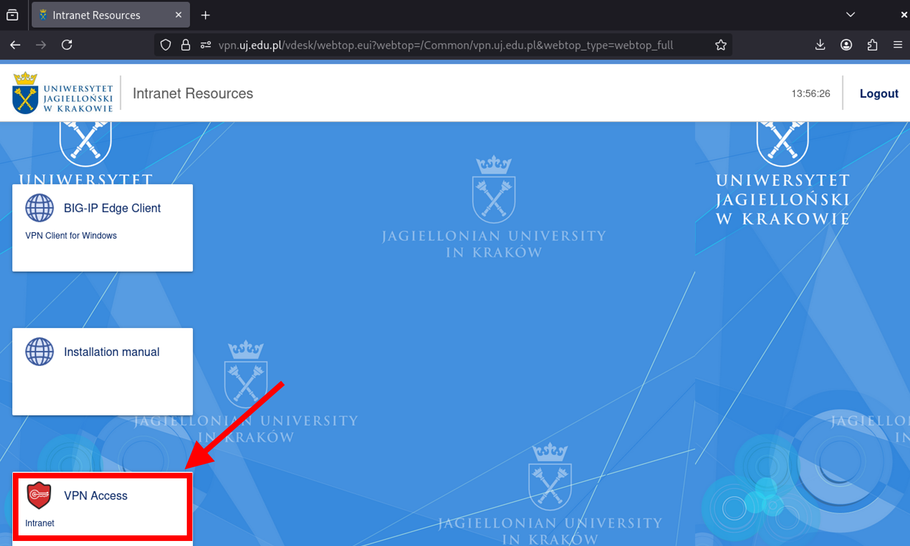Show site security padlock info
The height and width of the screenshot is (546, 910).
[x=186, y=45]
